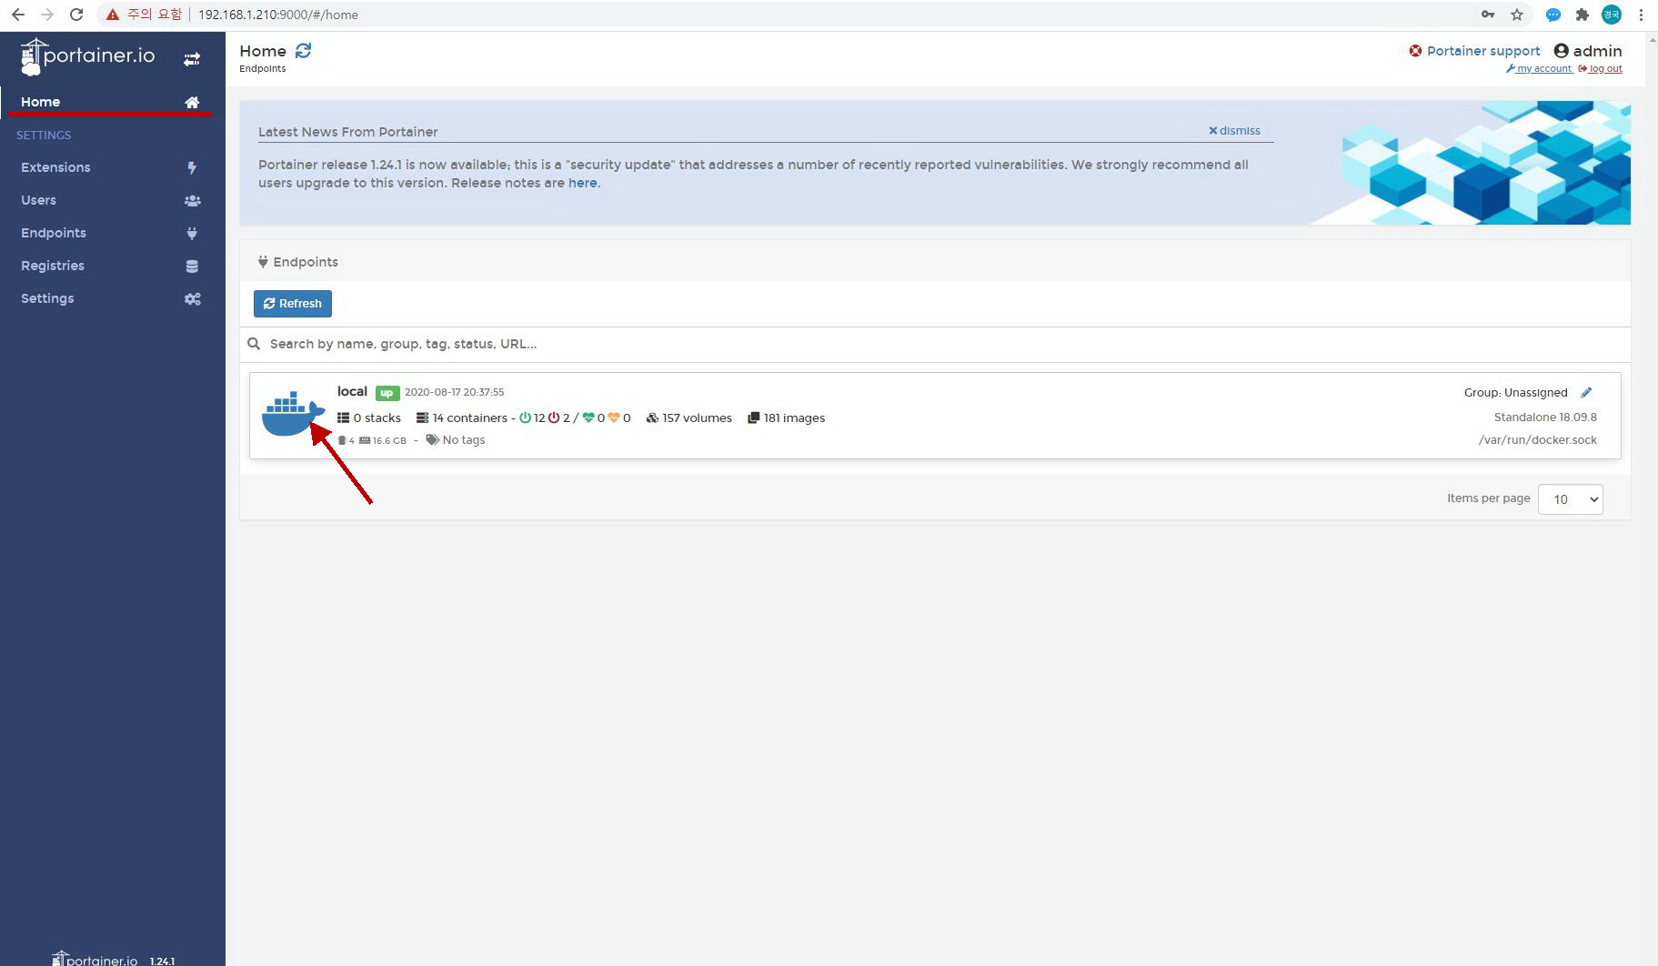Open Users in the sidebar
The width and height of the screenshot is (1658, 966).
tap(113, 200)
